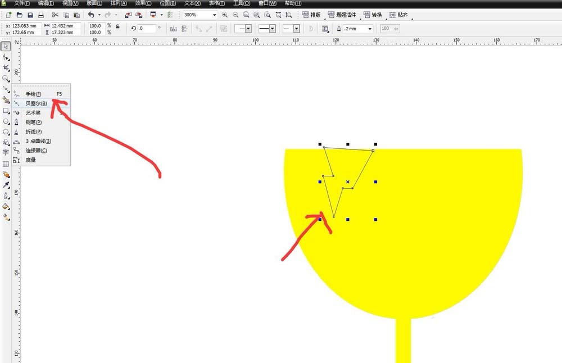Viewport: 562px width, 363px height.
Task: Choose 3 点曲线(3) from flyout
Action: (x=41, y=141)
